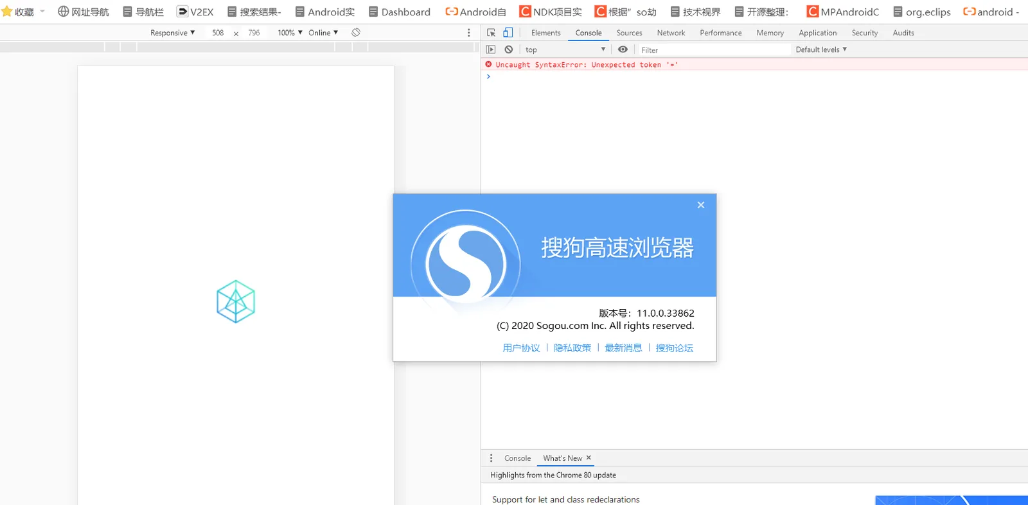
Task: Close the Sogou about dialog
Action: click(701, 205)
